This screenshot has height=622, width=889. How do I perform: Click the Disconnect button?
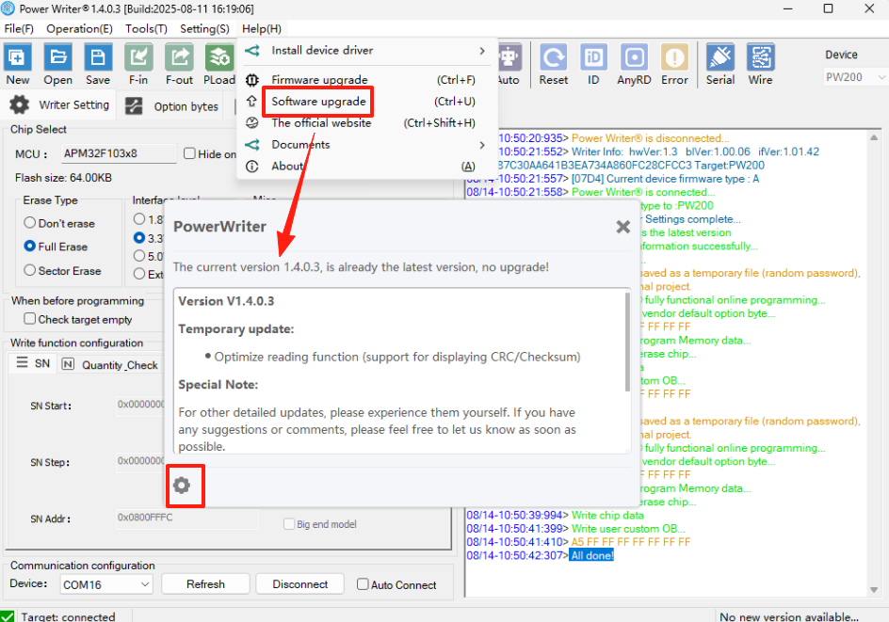pyautogui.click(x=299, y=584)
